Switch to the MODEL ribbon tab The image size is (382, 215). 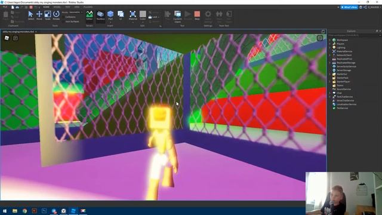coord(57,7)
